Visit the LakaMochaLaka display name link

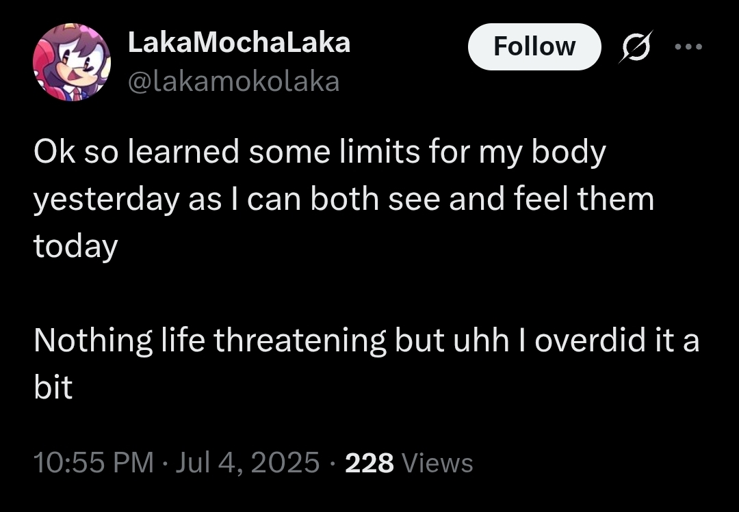point(239,43)
